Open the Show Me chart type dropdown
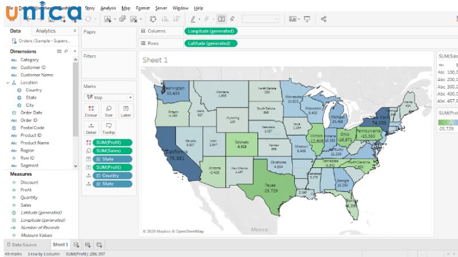The width and height of the screenshot is (458, 257). (x=293, y=19)
